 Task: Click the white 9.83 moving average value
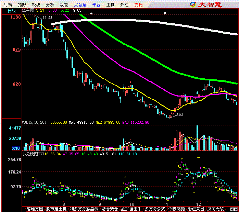77,10
